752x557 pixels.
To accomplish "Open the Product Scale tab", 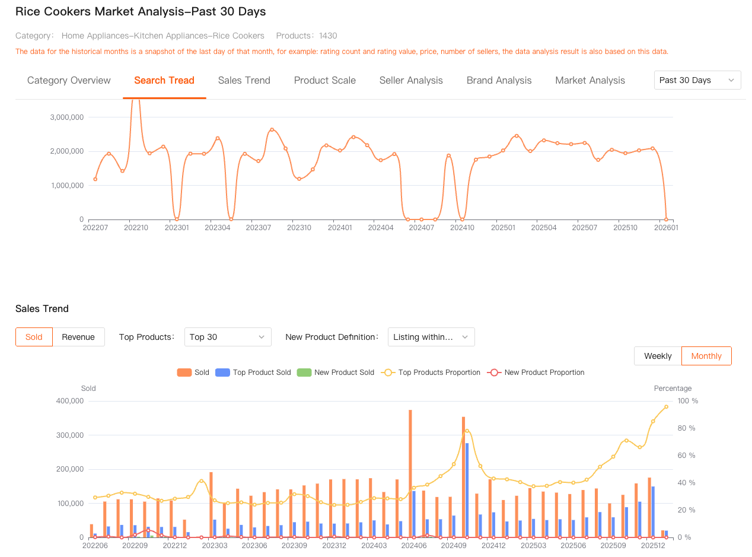I will pos(324,81).
